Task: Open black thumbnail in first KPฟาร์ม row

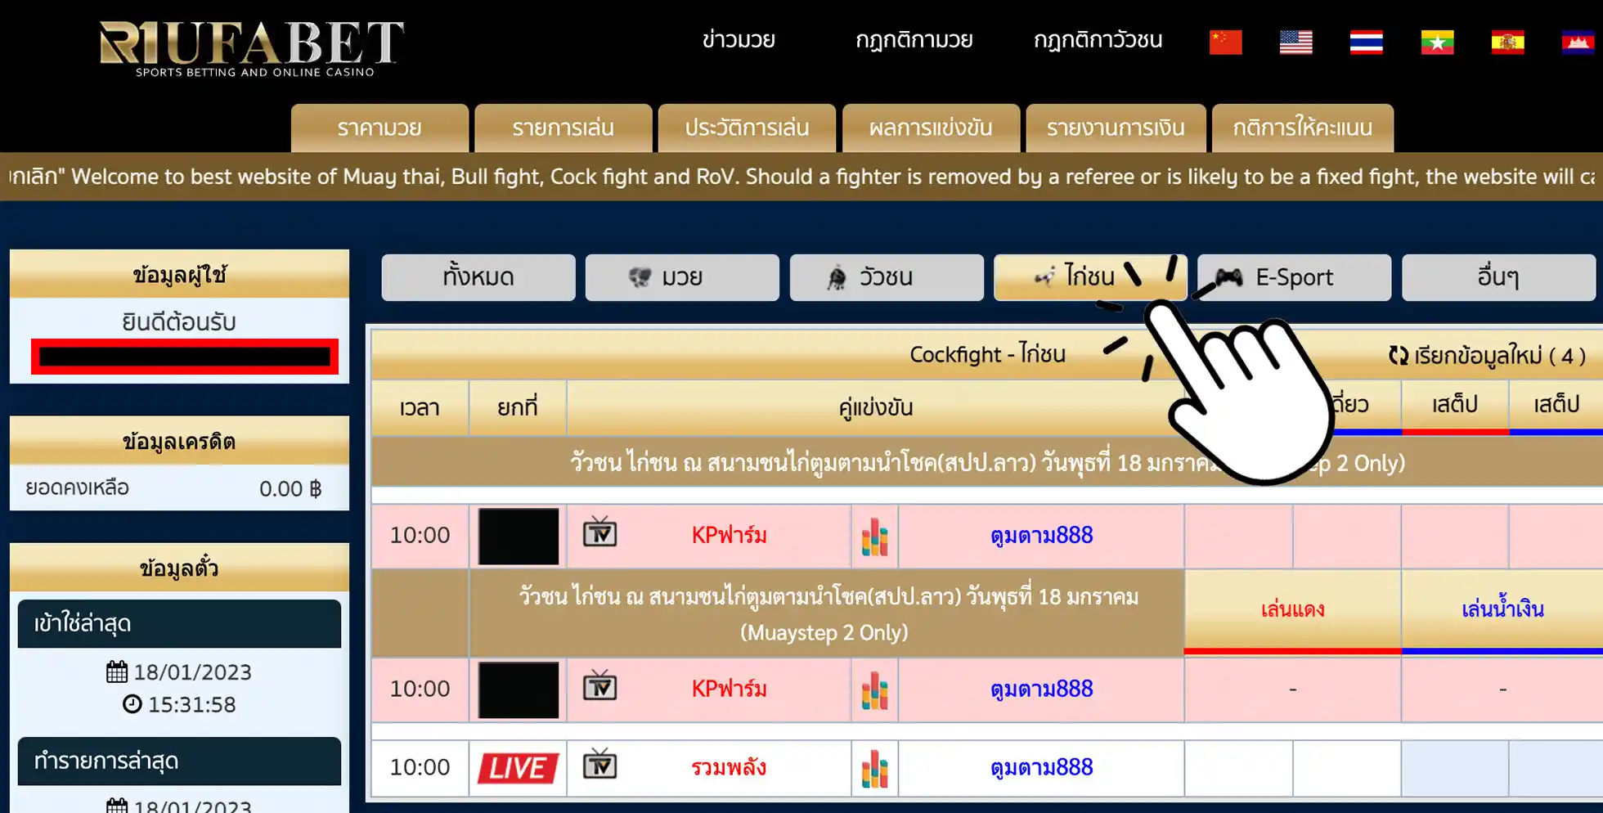Action: (519, 537)
